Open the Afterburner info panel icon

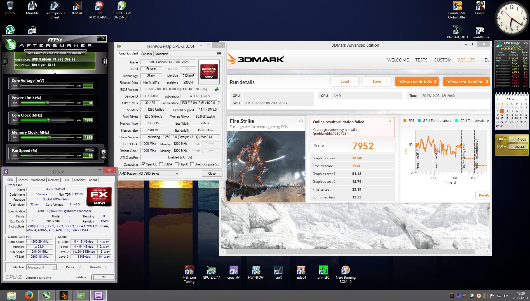[x=105, y=61]
